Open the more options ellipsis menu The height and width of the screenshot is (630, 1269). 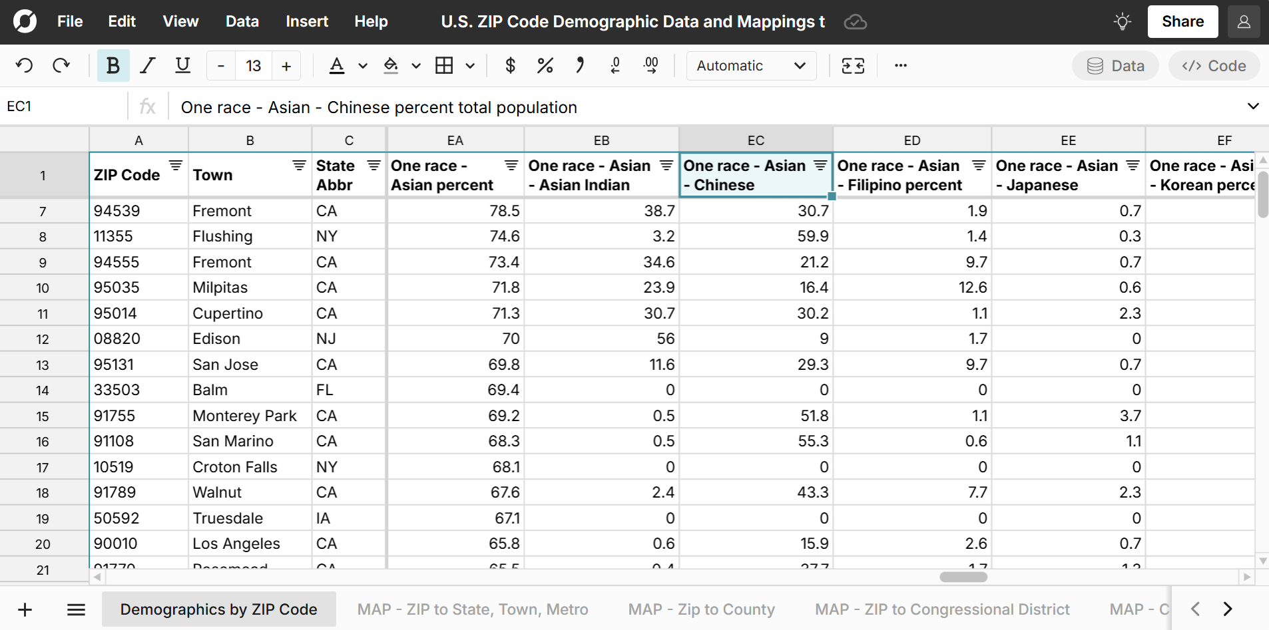900,65
